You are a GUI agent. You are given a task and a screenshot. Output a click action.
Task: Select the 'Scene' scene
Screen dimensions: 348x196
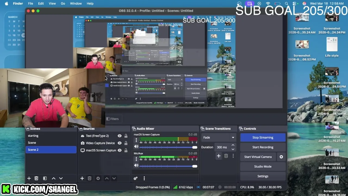51,143
